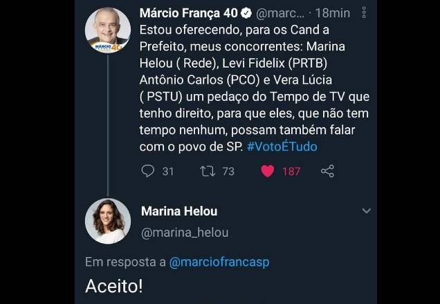View the 187 likes count
Viewport: 440px width, 304px height.
tap(291, 171)
